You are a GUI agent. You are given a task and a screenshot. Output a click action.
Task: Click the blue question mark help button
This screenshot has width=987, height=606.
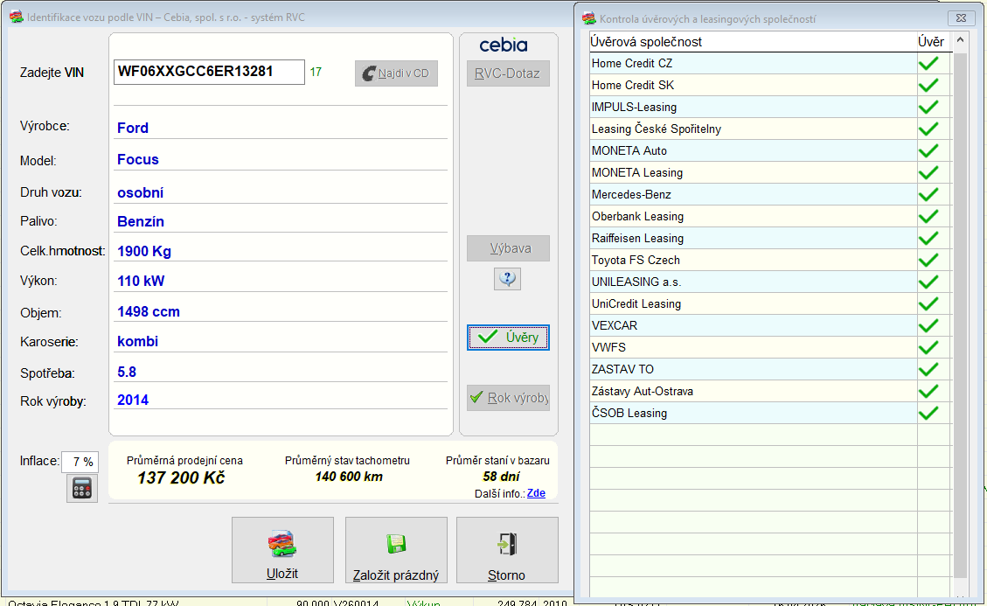507,278
